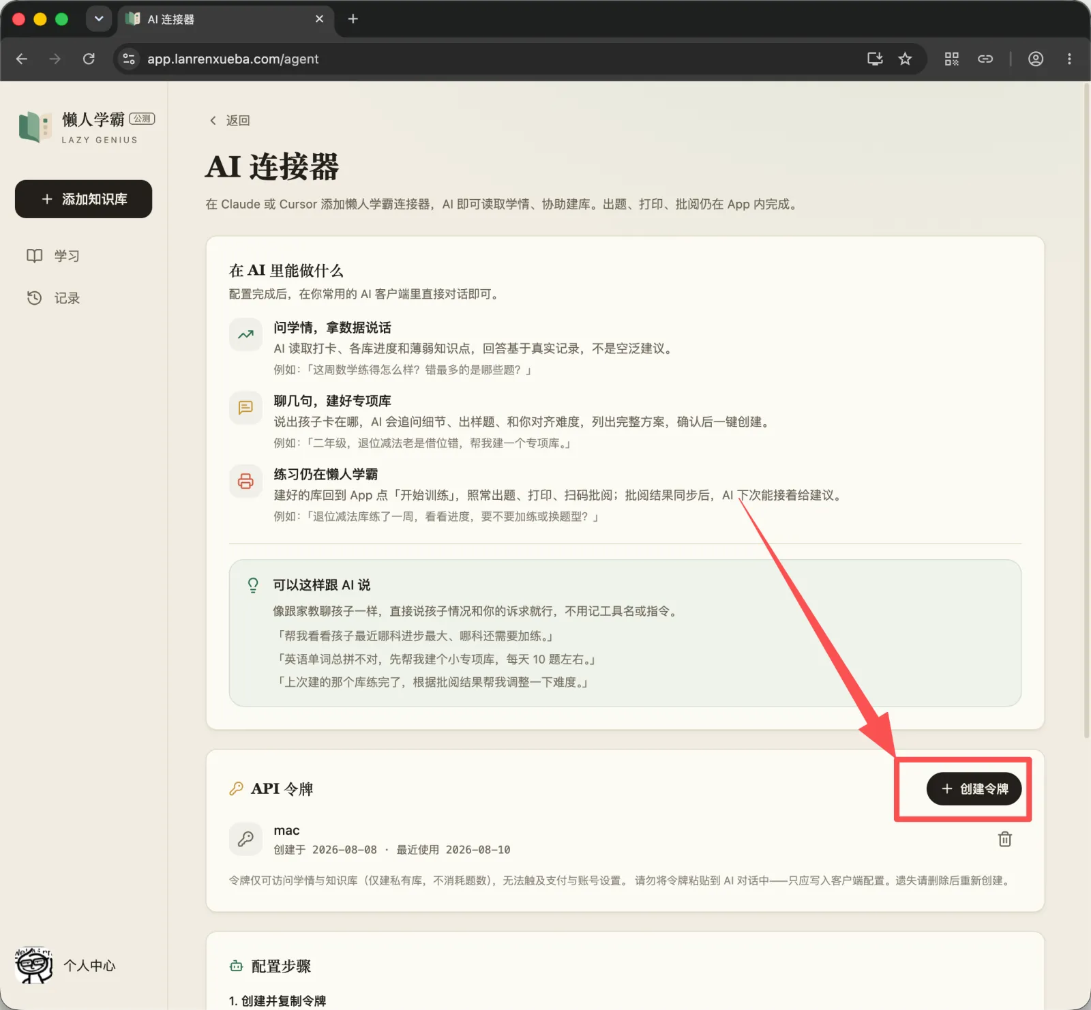The width and height of the screenshot is (1091, 1010).
Task: Click the 最近使用 2026-08-10 text
Action: pyautogui.click(x=453, y=850)
